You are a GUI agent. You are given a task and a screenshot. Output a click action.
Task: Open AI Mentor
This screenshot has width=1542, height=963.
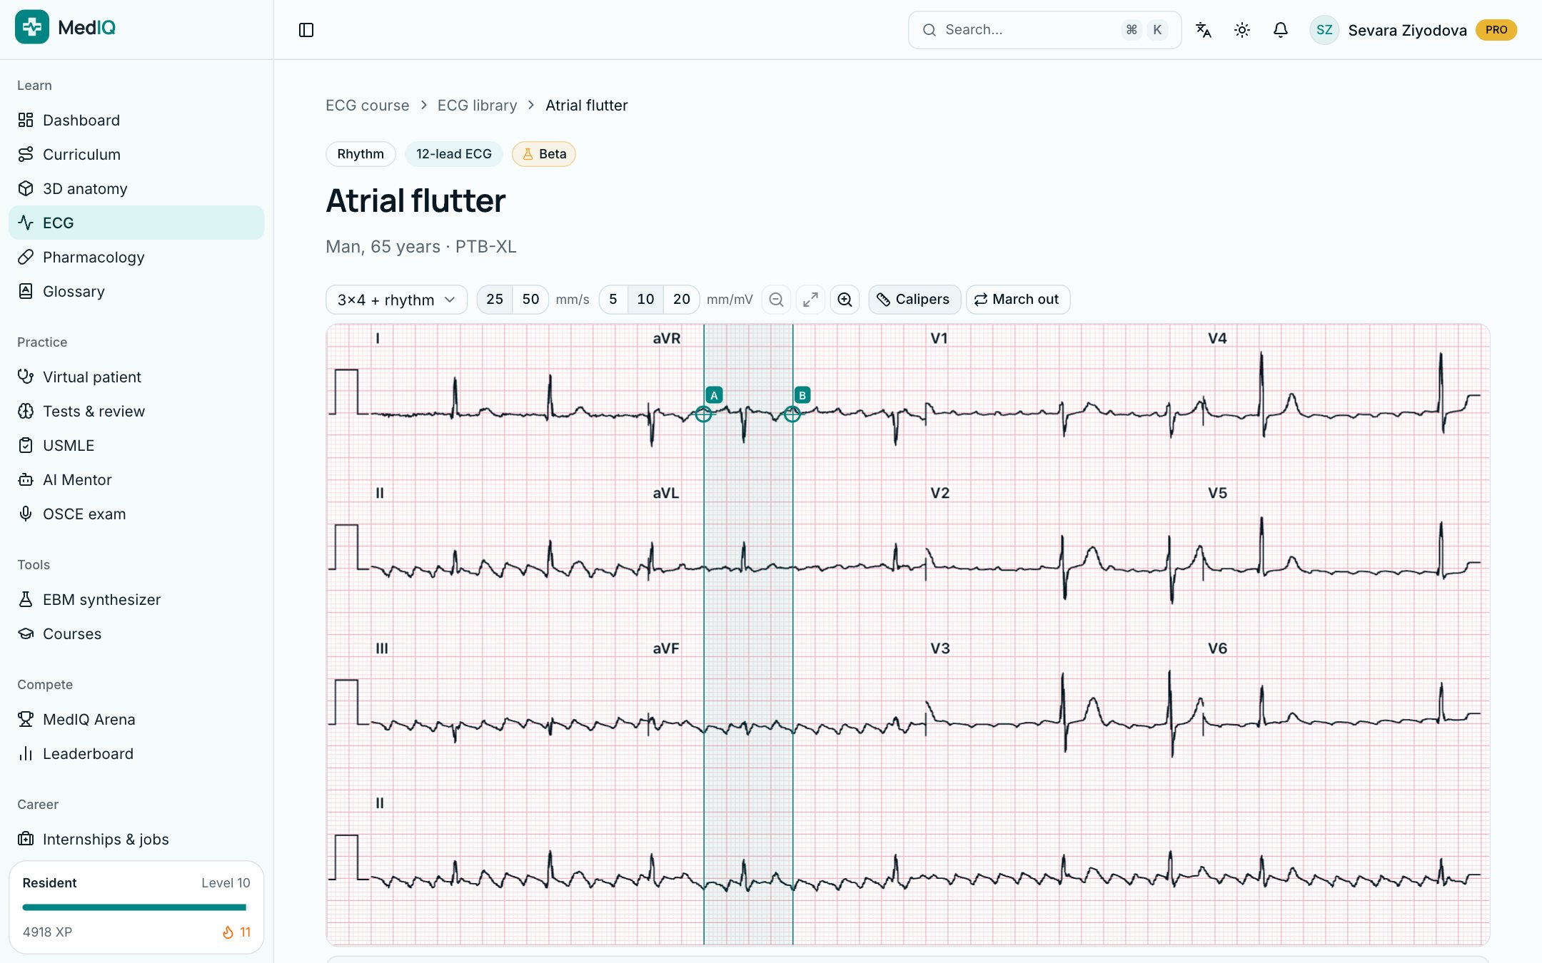tap(136, 479)
